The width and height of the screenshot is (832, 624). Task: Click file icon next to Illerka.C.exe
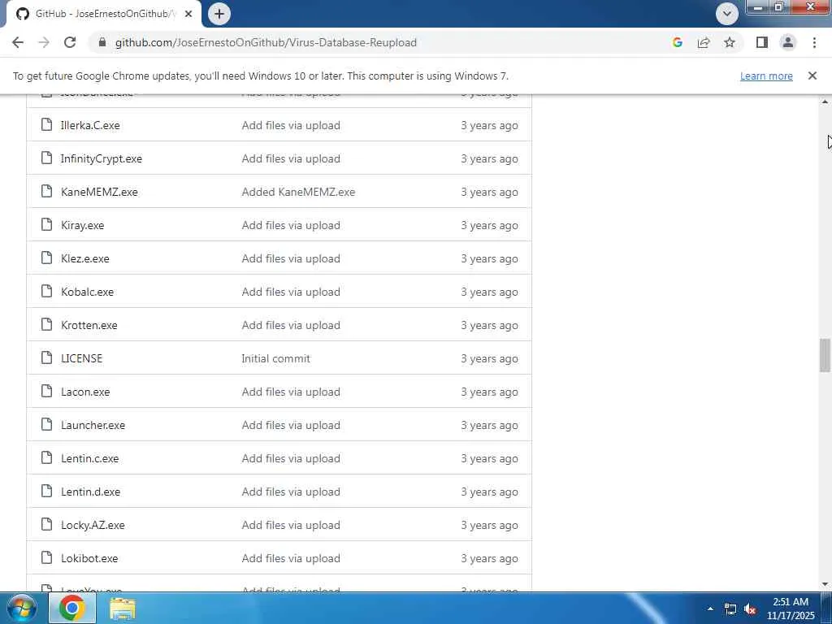pos(46,124)
